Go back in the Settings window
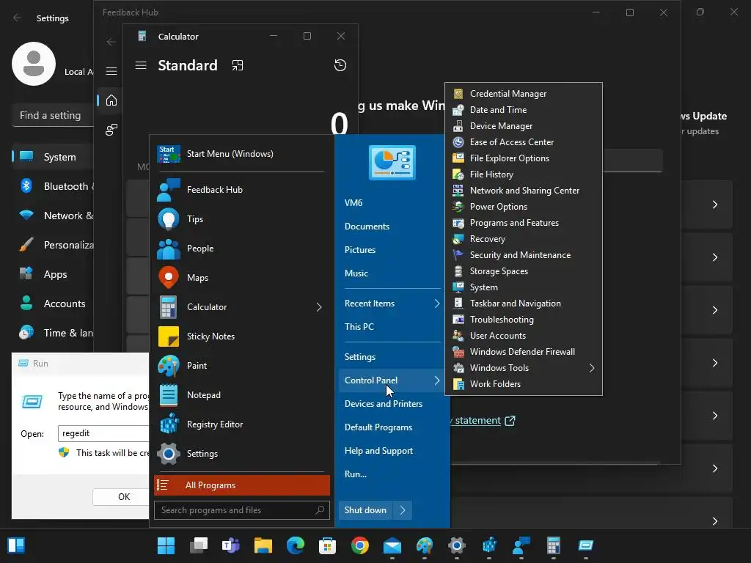The height and width of the screenshot is (563, 751). coord(17,18)
